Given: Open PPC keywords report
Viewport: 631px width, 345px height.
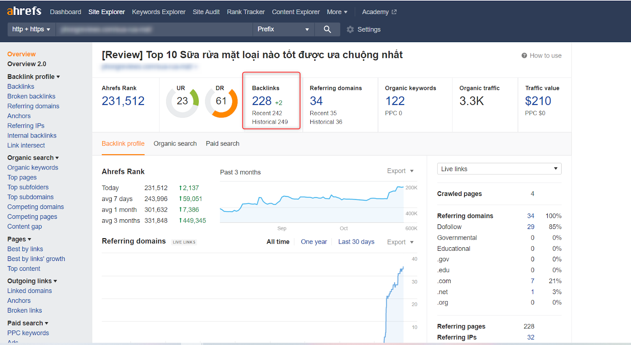Looking at the screenshot, I should tap(28, 333).
